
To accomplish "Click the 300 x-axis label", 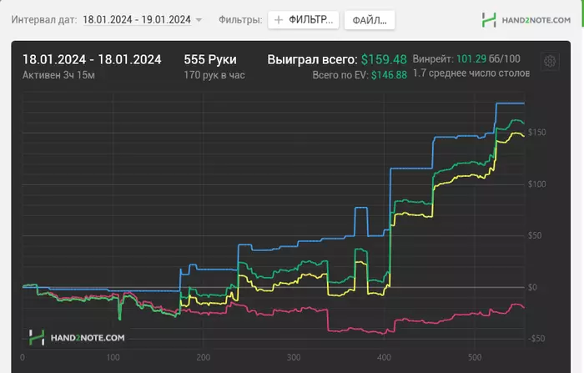I will [294, 358].
